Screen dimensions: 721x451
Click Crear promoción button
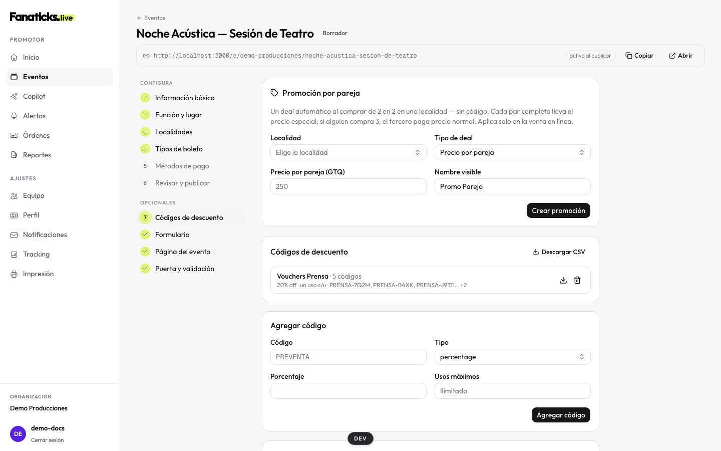tap(558, 210)
